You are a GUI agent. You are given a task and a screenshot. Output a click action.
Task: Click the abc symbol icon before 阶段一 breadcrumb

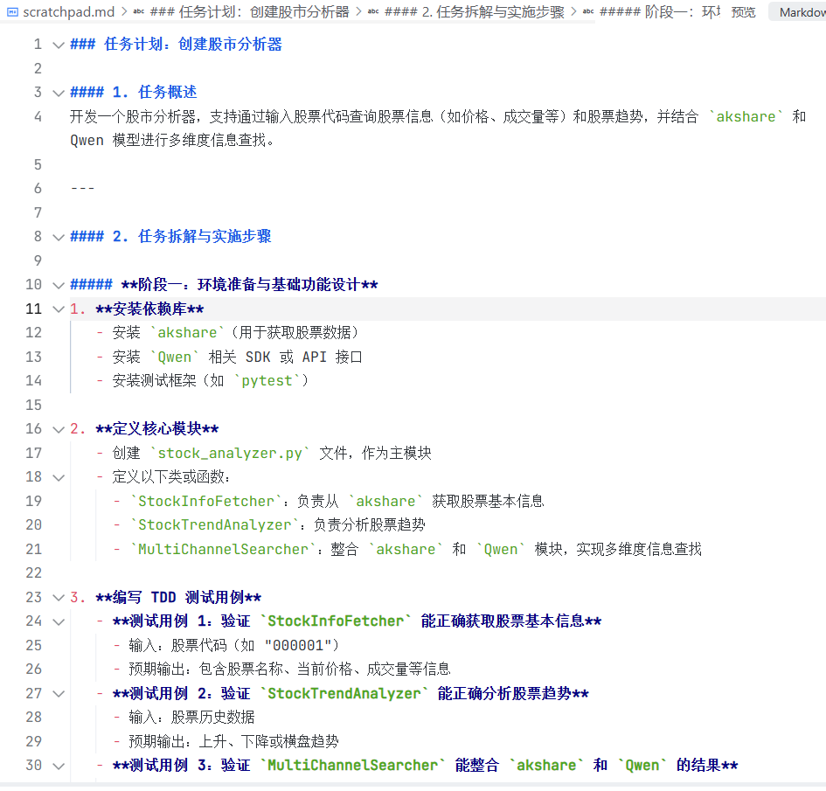588,11
